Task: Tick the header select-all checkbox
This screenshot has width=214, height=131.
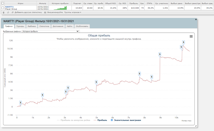Action: click(x=3, y=3)
